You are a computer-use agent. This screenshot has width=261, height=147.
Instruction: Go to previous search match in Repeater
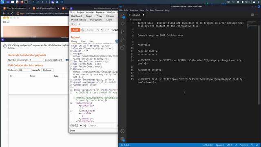coord(81,125)
